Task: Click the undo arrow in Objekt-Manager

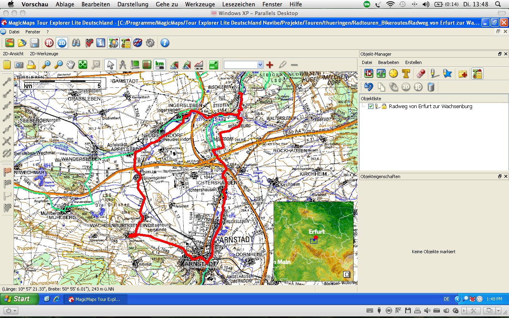Action: [x=369, y=87]
